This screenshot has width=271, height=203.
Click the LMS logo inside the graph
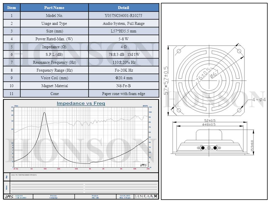pyautogui.click(x=143, y=165)
